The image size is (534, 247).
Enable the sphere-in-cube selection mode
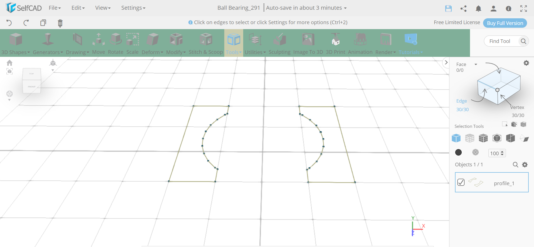[497, 138]
